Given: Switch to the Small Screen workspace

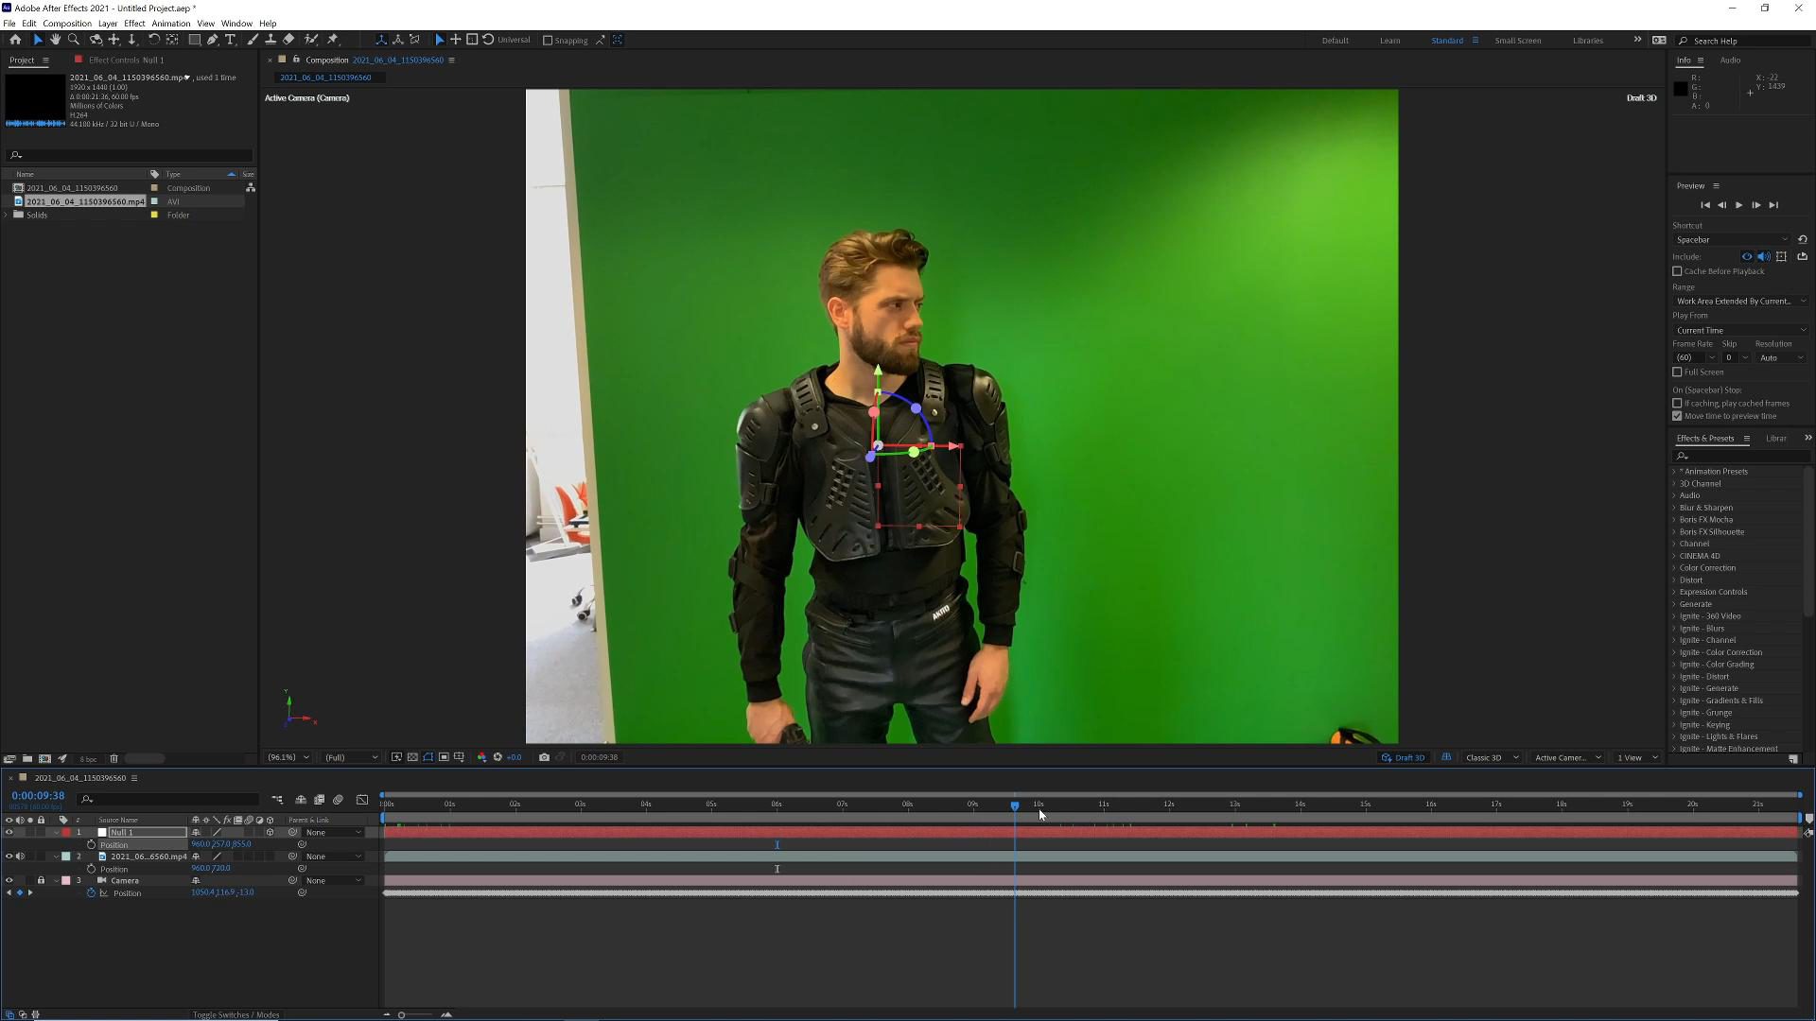Looking at the screenshot, I should point(1517,41).
